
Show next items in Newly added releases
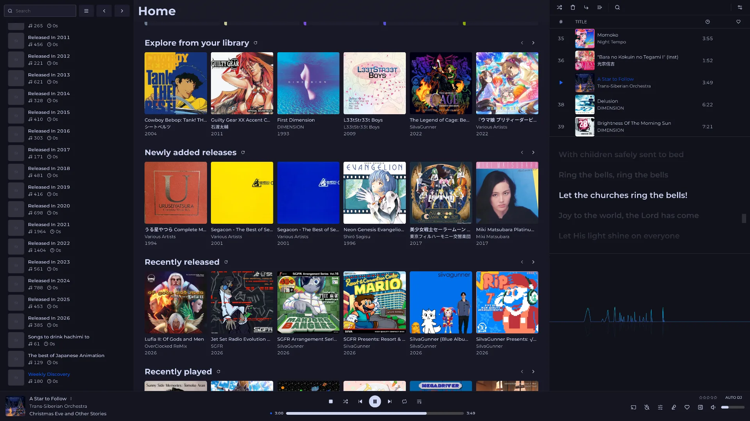533,152
